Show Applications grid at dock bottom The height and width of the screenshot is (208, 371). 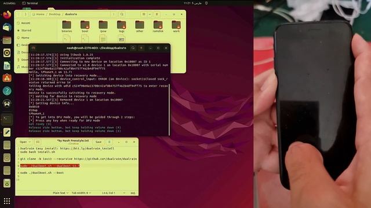click(x=7, y=201)
